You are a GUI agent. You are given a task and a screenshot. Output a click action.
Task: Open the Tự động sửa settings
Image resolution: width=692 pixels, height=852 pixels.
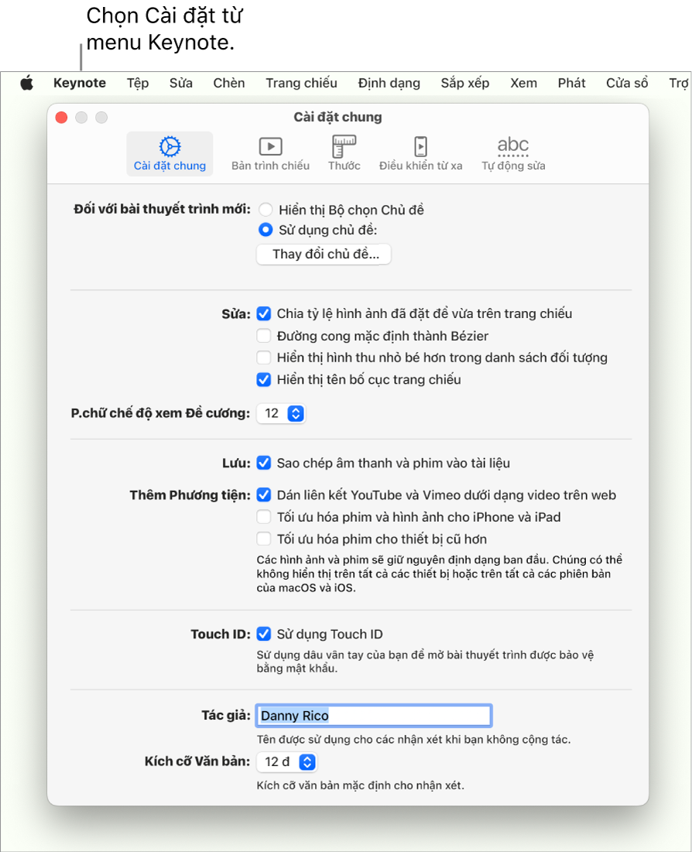coord(513,154)
